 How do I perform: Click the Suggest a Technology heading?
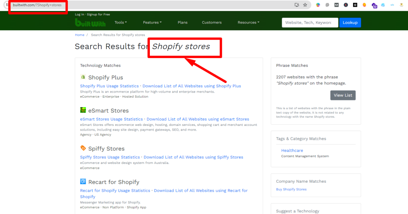(297, 211)
